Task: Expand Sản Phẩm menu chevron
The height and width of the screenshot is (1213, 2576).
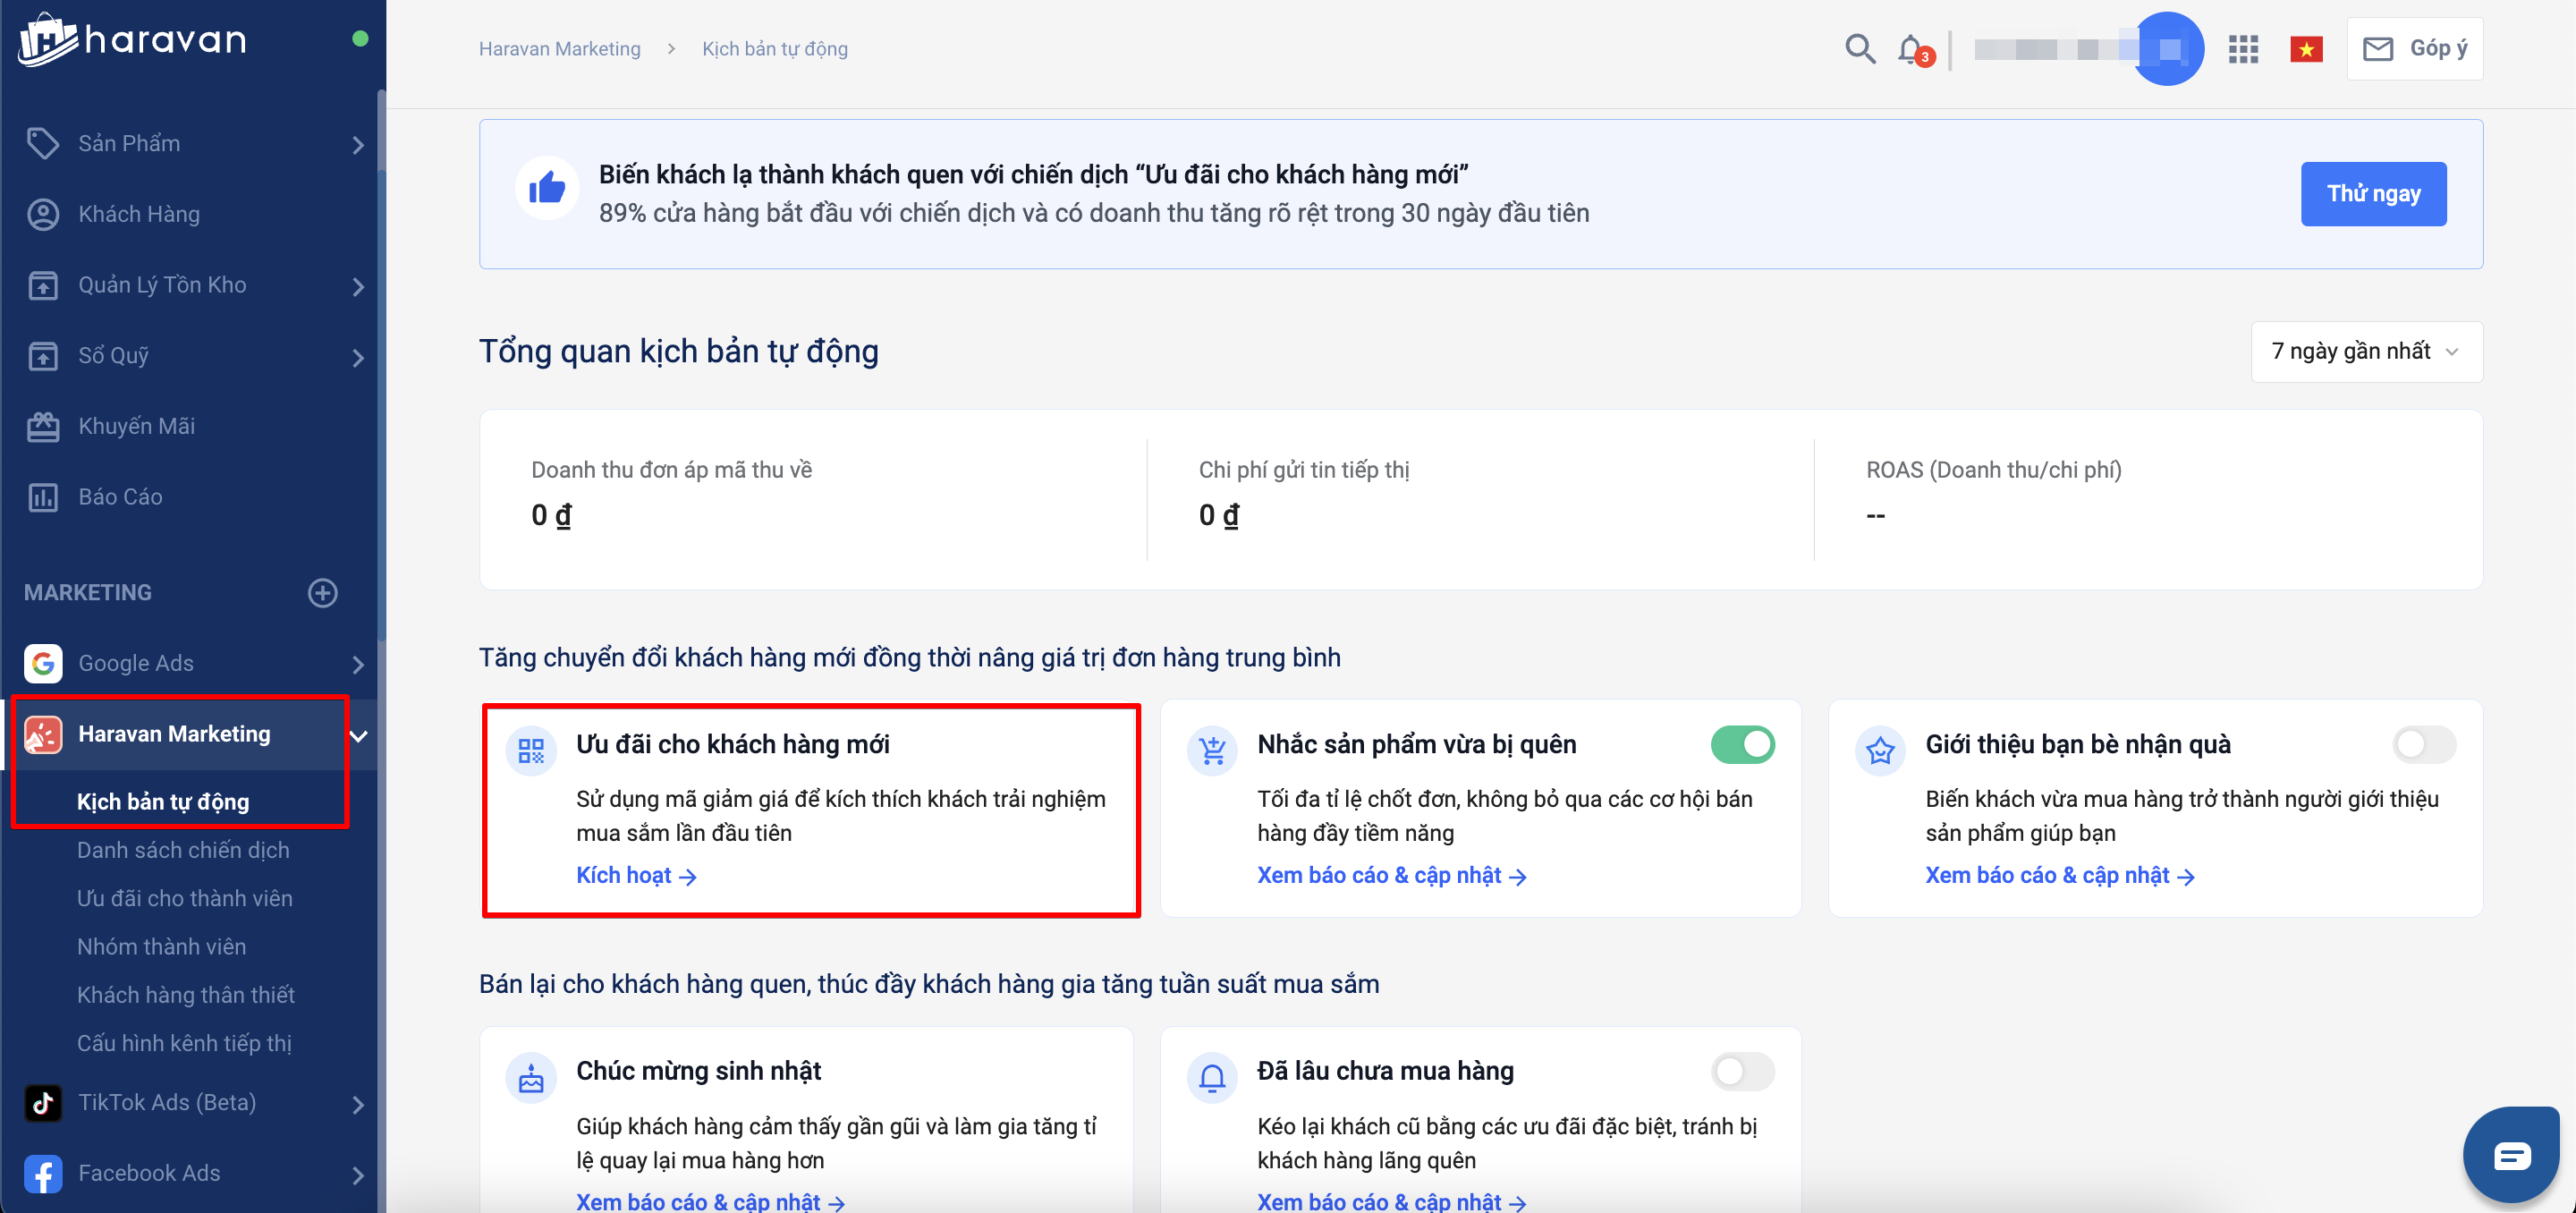Action: click(x=359, y=145)
